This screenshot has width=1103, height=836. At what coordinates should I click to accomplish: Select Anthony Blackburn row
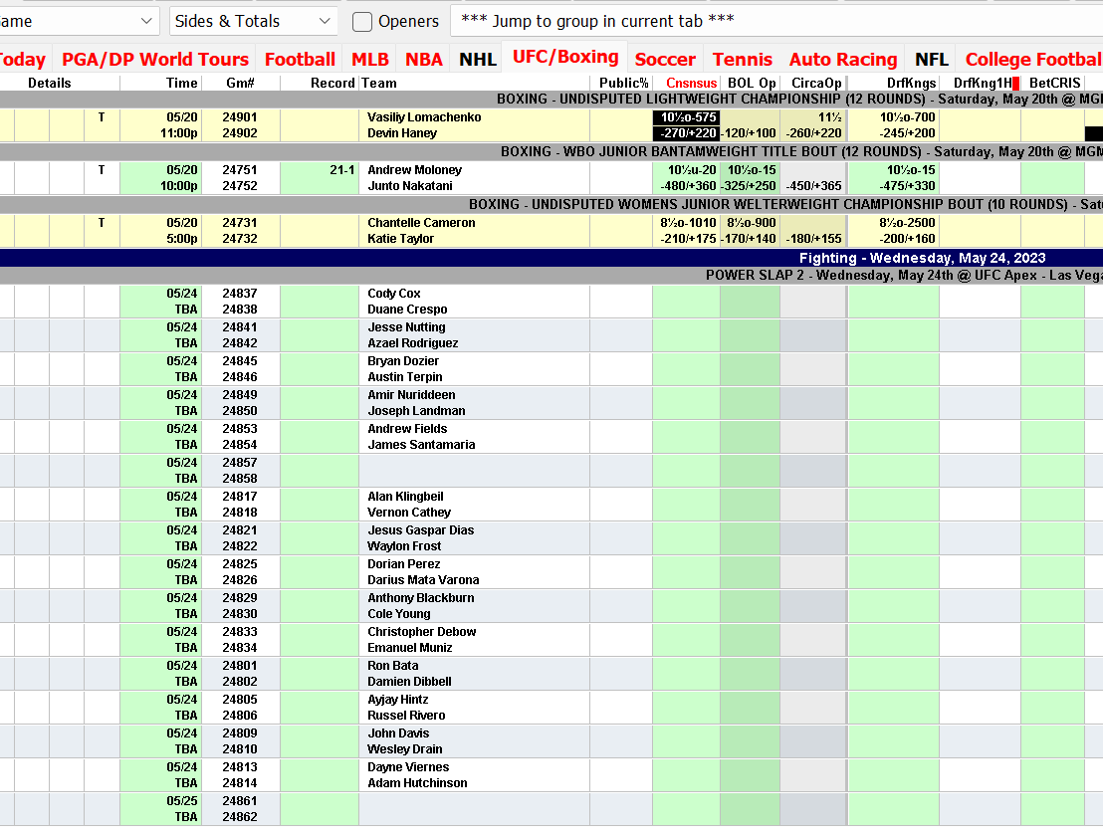point(420,598)
